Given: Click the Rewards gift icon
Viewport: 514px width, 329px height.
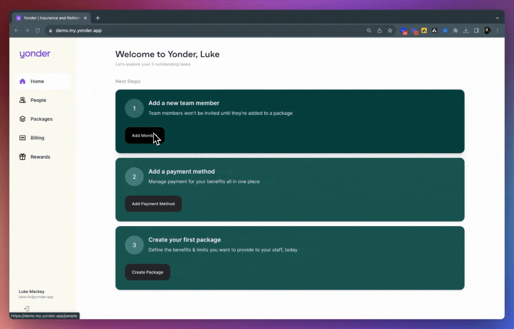Looking at the screenshot, I should 22,157.
